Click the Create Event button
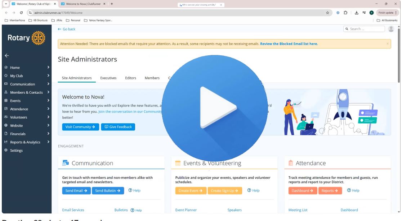402x221 pixels. tap(191, 190)
